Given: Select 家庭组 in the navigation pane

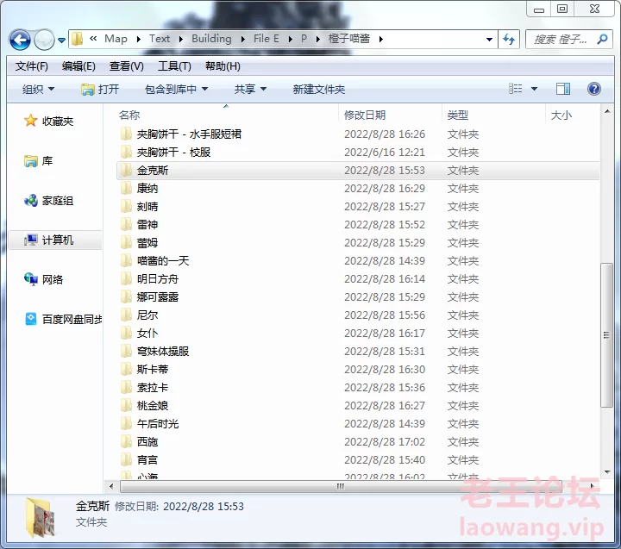Looking at the screenshot, I should click(48, 201).
